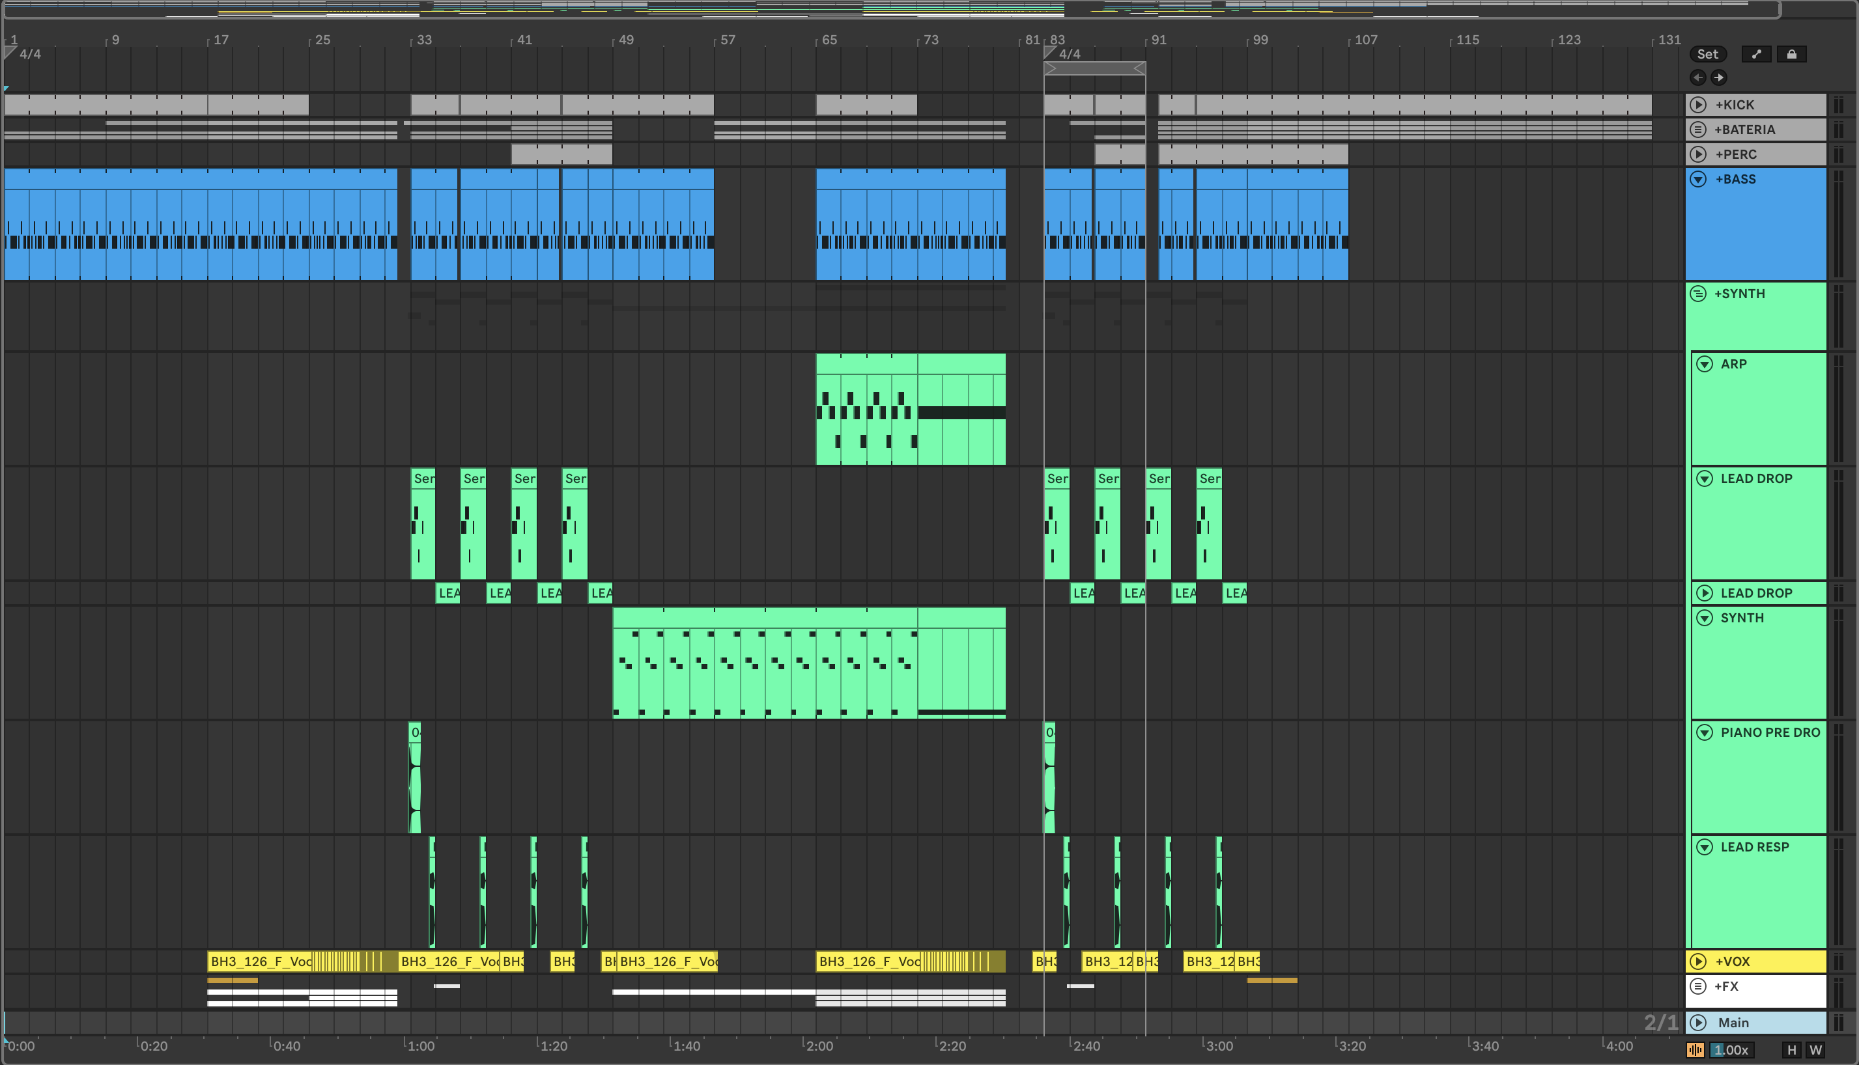Click the 2/1 grid size indicator
Viewport: 1859px width, 1065px height.
pyautogui.click(x=1660, y=1022)
